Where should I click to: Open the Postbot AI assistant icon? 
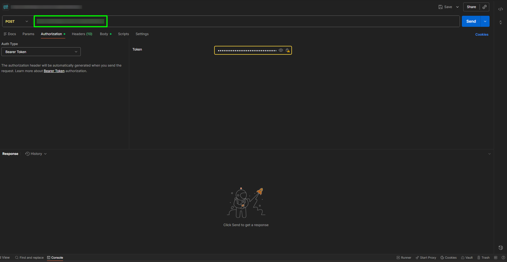pos(500,248)
